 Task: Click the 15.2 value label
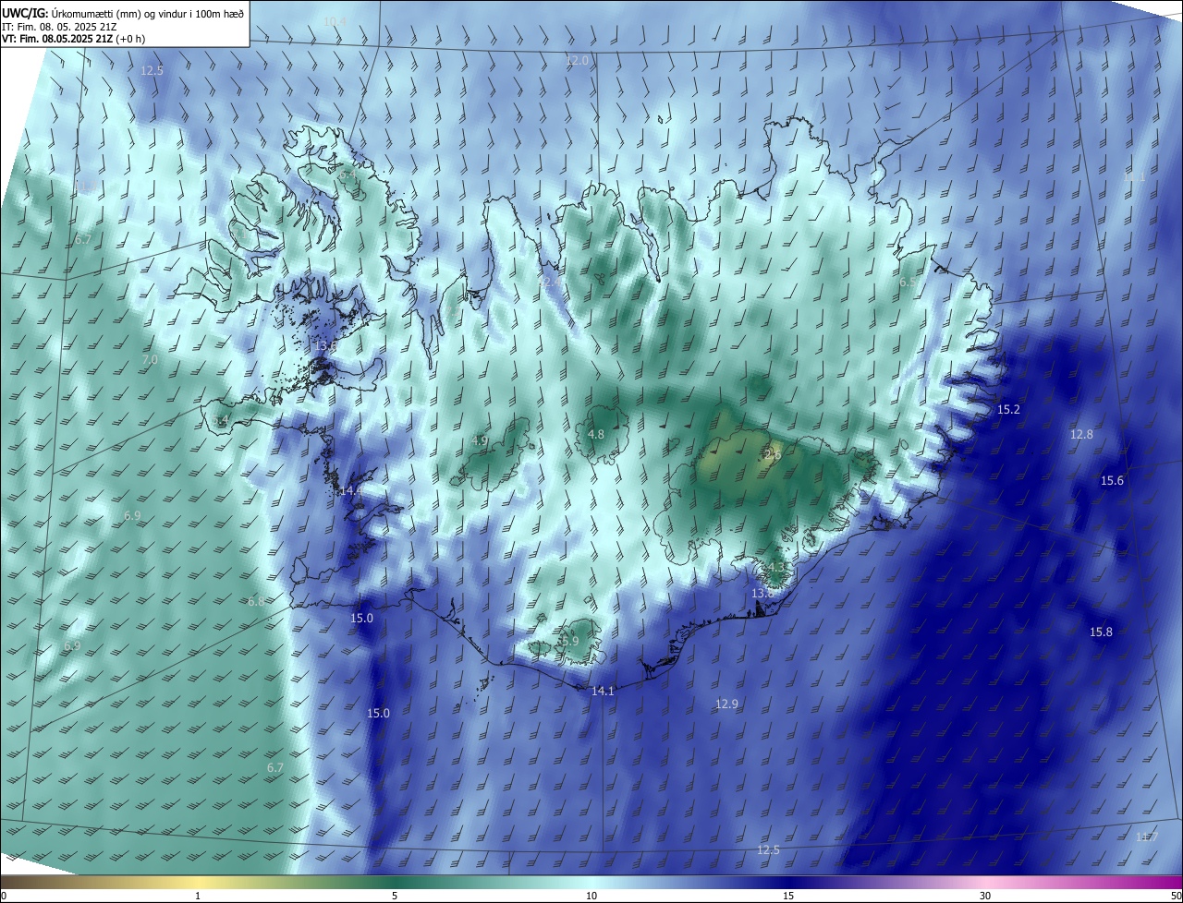[x=1008, y=409]
